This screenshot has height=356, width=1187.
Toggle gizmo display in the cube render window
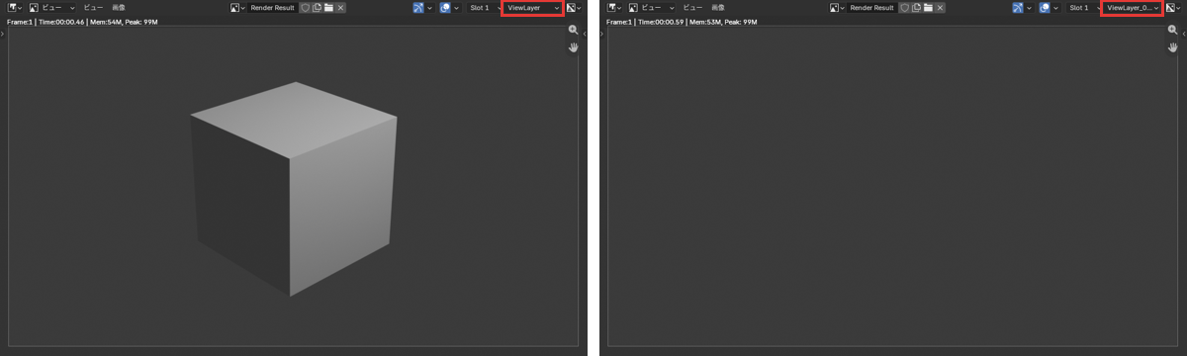(x=419, y=8)
